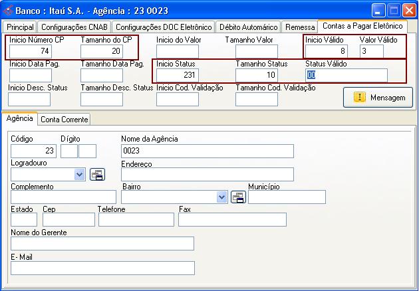Click the lookup icon beside Logradouro dropdown
The width and height of the screenshot is (419, 291).
(97, 174)
